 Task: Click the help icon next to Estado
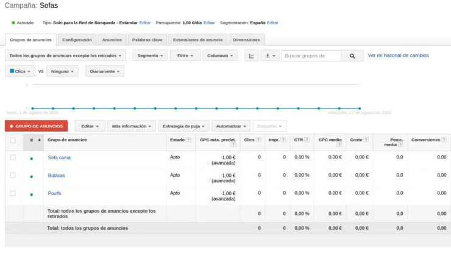(x=188, y=140)
